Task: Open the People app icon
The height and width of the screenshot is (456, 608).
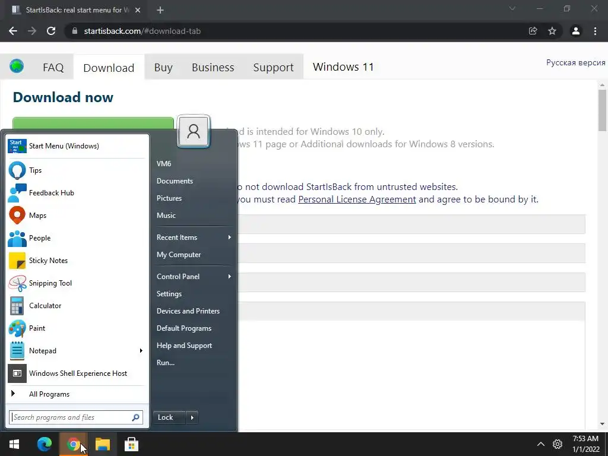Action: [x=17, y=238]
